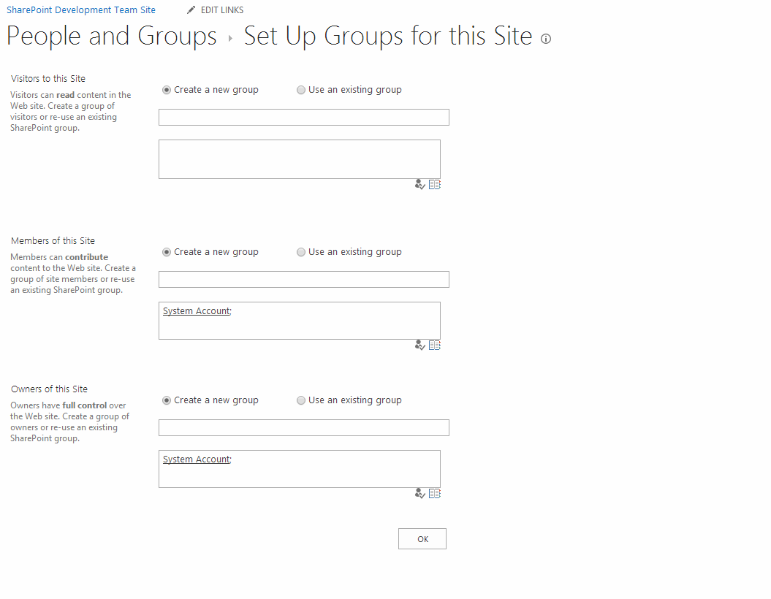Click the EDIT LINKS pencil icon

[191, 9]
